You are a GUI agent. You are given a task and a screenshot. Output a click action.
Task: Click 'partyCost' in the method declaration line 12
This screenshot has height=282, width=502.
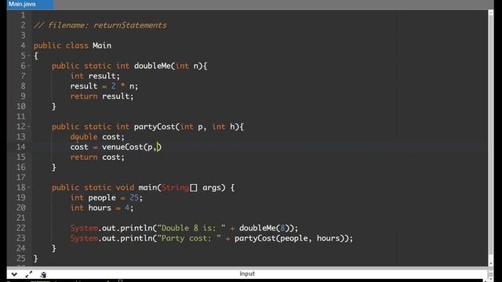click(x=155, y=127)
